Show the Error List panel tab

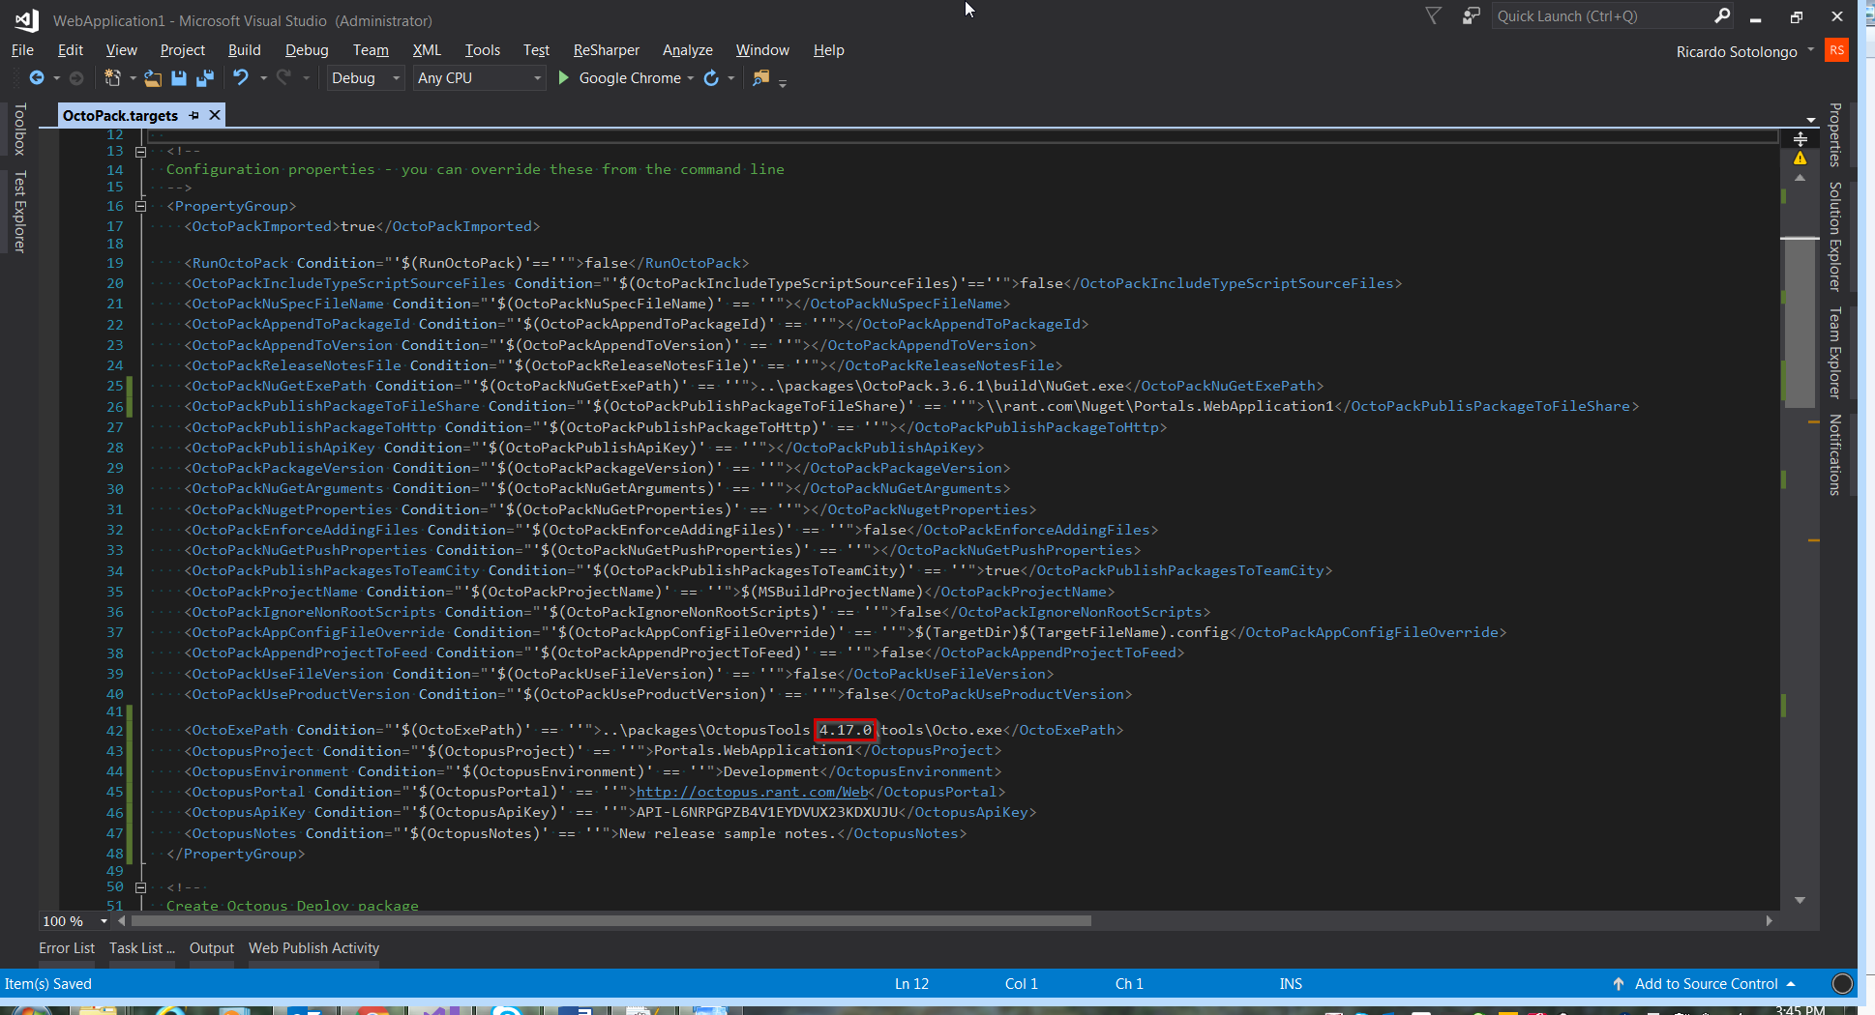point(67,948)
